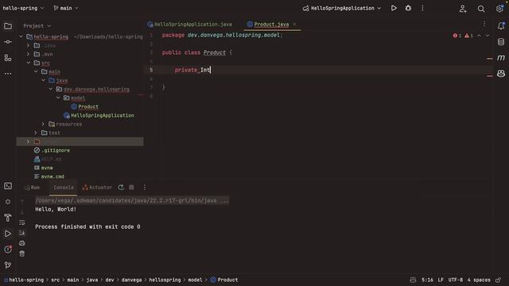Open IDE settings gear in top right
Image resolution: width=509 pixels, height=286 pixels.
click(x=500, y=9)
